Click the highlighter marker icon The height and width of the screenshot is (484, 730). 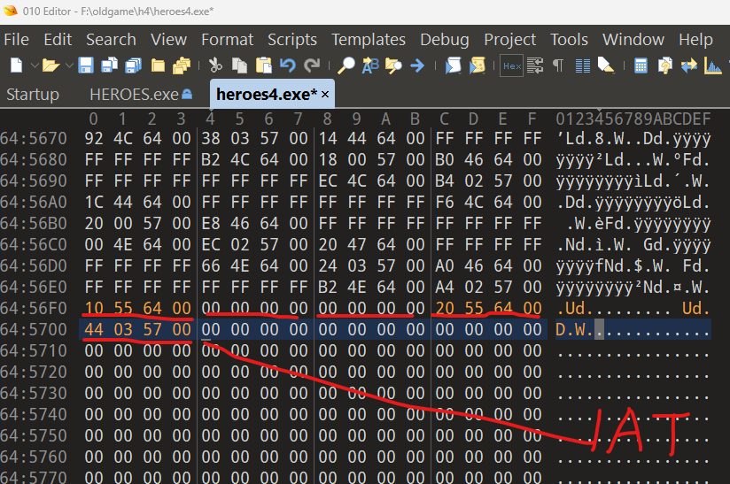pos(606,65)
